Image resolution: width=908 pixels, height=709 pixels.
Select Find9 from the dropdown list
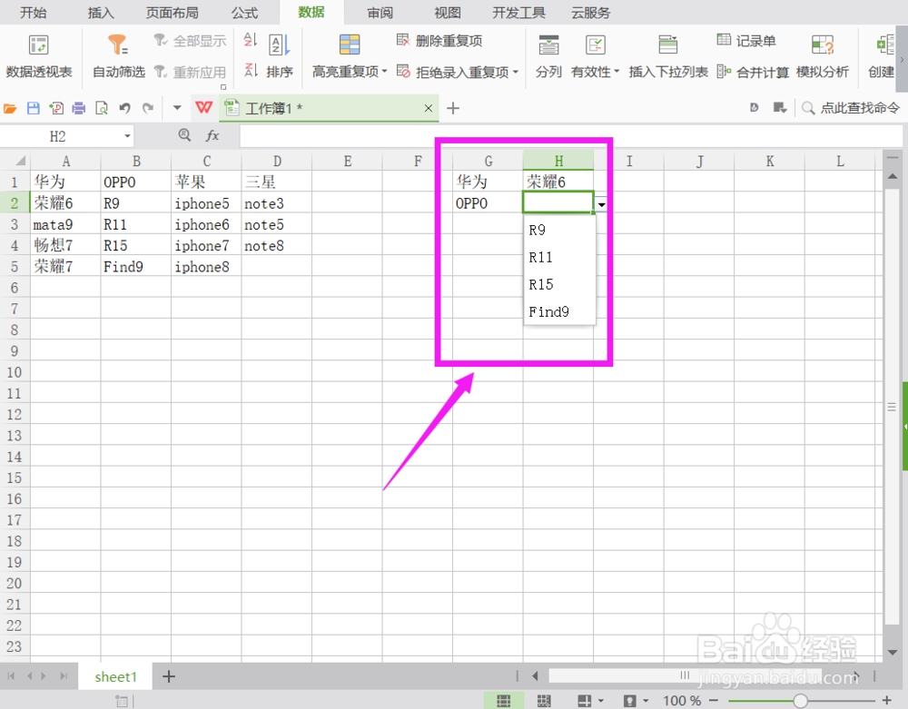pyautogui.click(x=559, y=312)
